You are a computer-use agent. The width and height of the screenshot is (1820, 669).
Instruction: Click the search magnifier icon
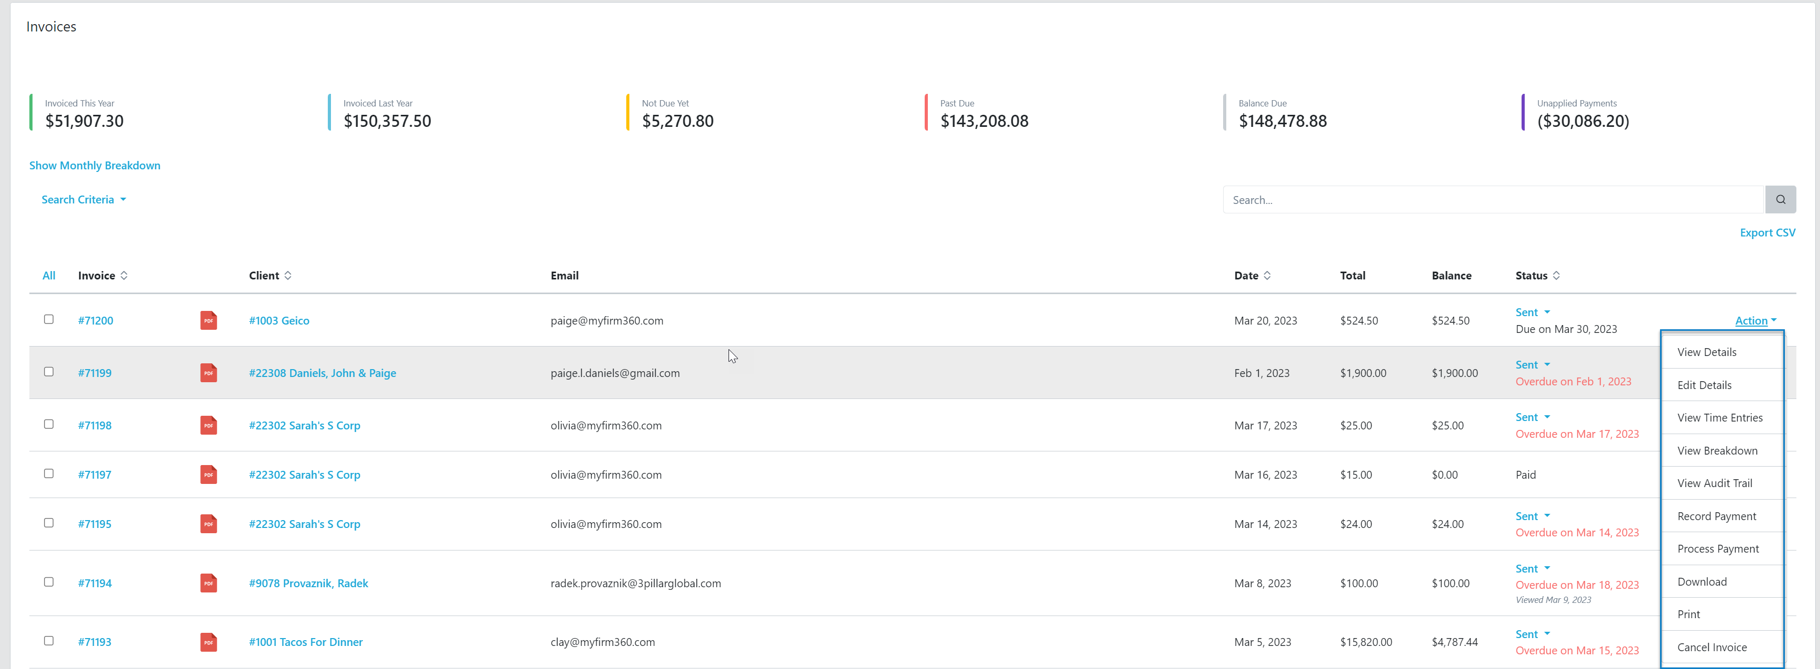(x=1781, y=199)
